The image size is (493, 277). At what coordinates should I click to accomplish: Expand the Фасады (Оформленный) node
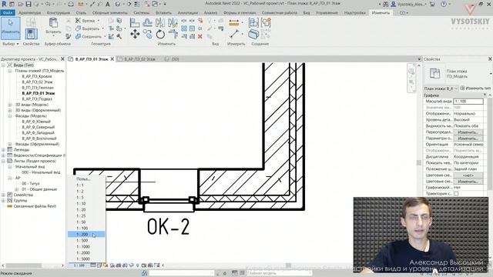coord(10,144)
